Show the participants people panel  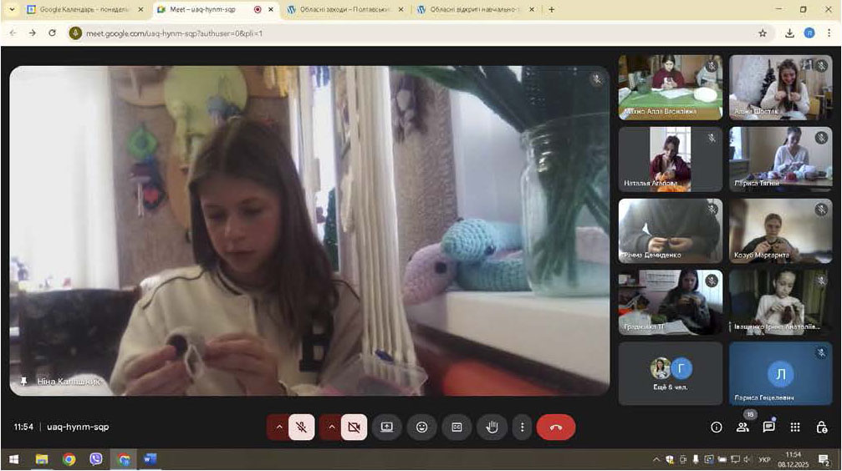[742, 427]
